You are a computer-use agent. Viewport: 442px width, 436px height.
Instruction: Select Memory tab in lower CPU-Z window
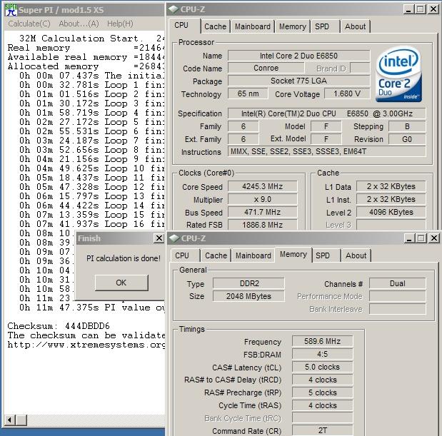[293, 254]
